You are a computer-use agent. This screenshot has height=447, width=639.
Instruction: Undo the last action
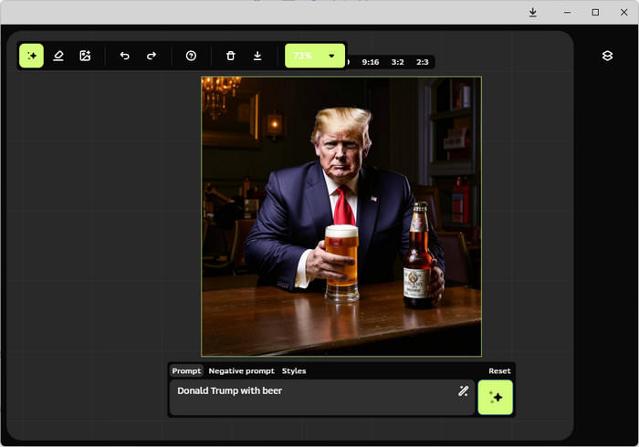(x=125, y=56)
